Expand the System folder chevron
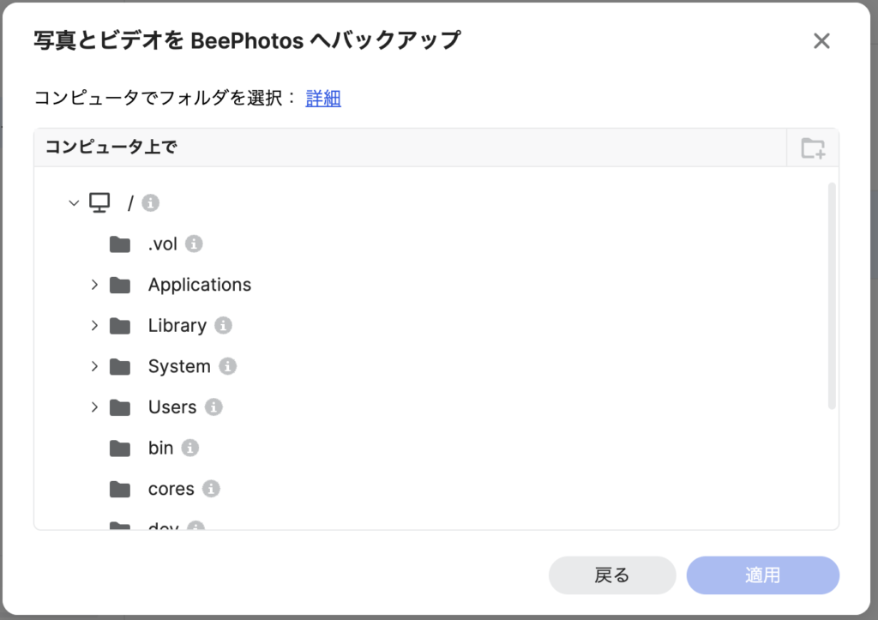This screenshot has width=878, height=620. pos(94,366)
